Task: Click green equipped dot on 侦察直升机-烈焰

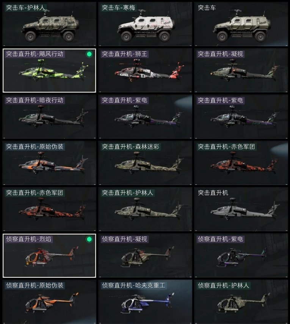Action: pyautogui.click(x=89, y=239)
